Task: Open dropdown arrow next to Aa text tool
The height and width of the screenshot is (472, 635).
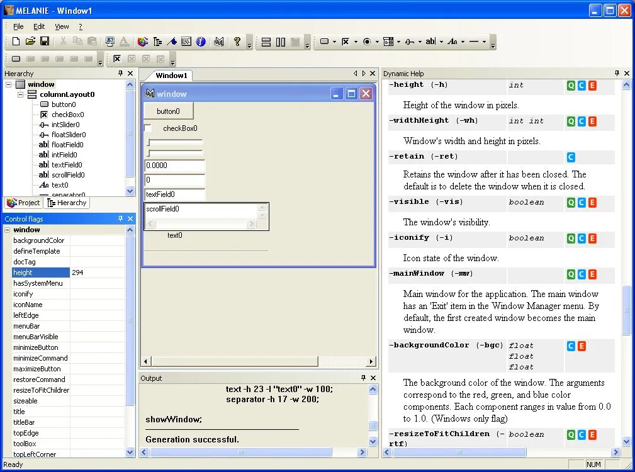Action: pyautogui.click(x=463, y=42)
